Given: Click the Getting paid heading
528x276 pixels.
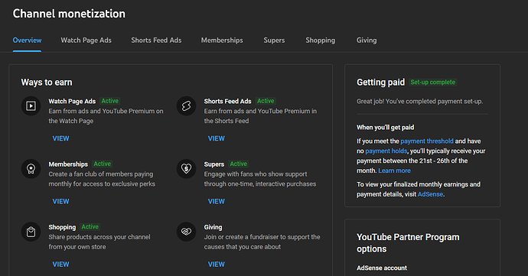Looking at the screenshot, I should (381, 83).
